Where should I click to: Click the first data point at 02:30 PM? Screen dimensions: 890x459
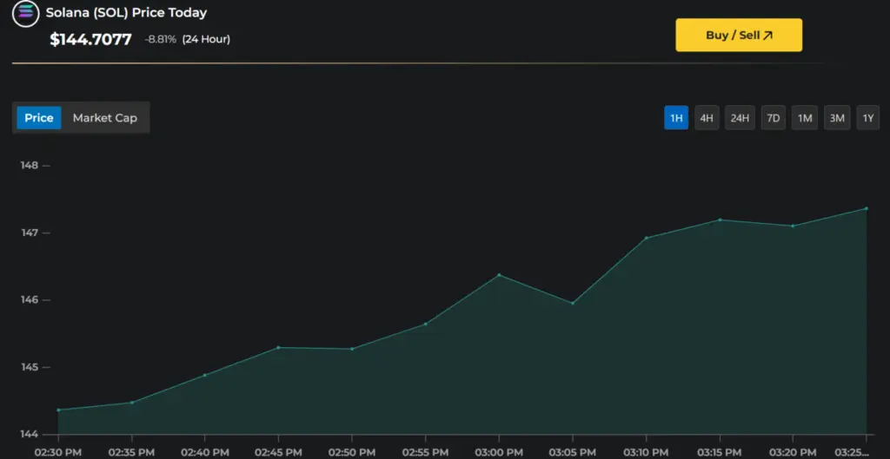click(x=58, y=410)
